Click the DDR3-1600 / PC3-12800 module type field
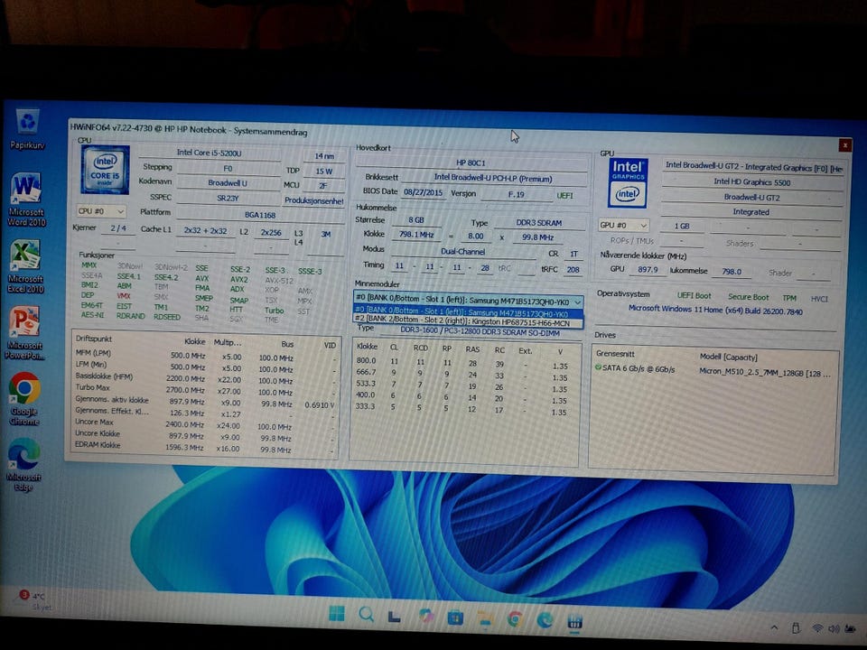This screenshot has width=867, height=650. point(480,331)
